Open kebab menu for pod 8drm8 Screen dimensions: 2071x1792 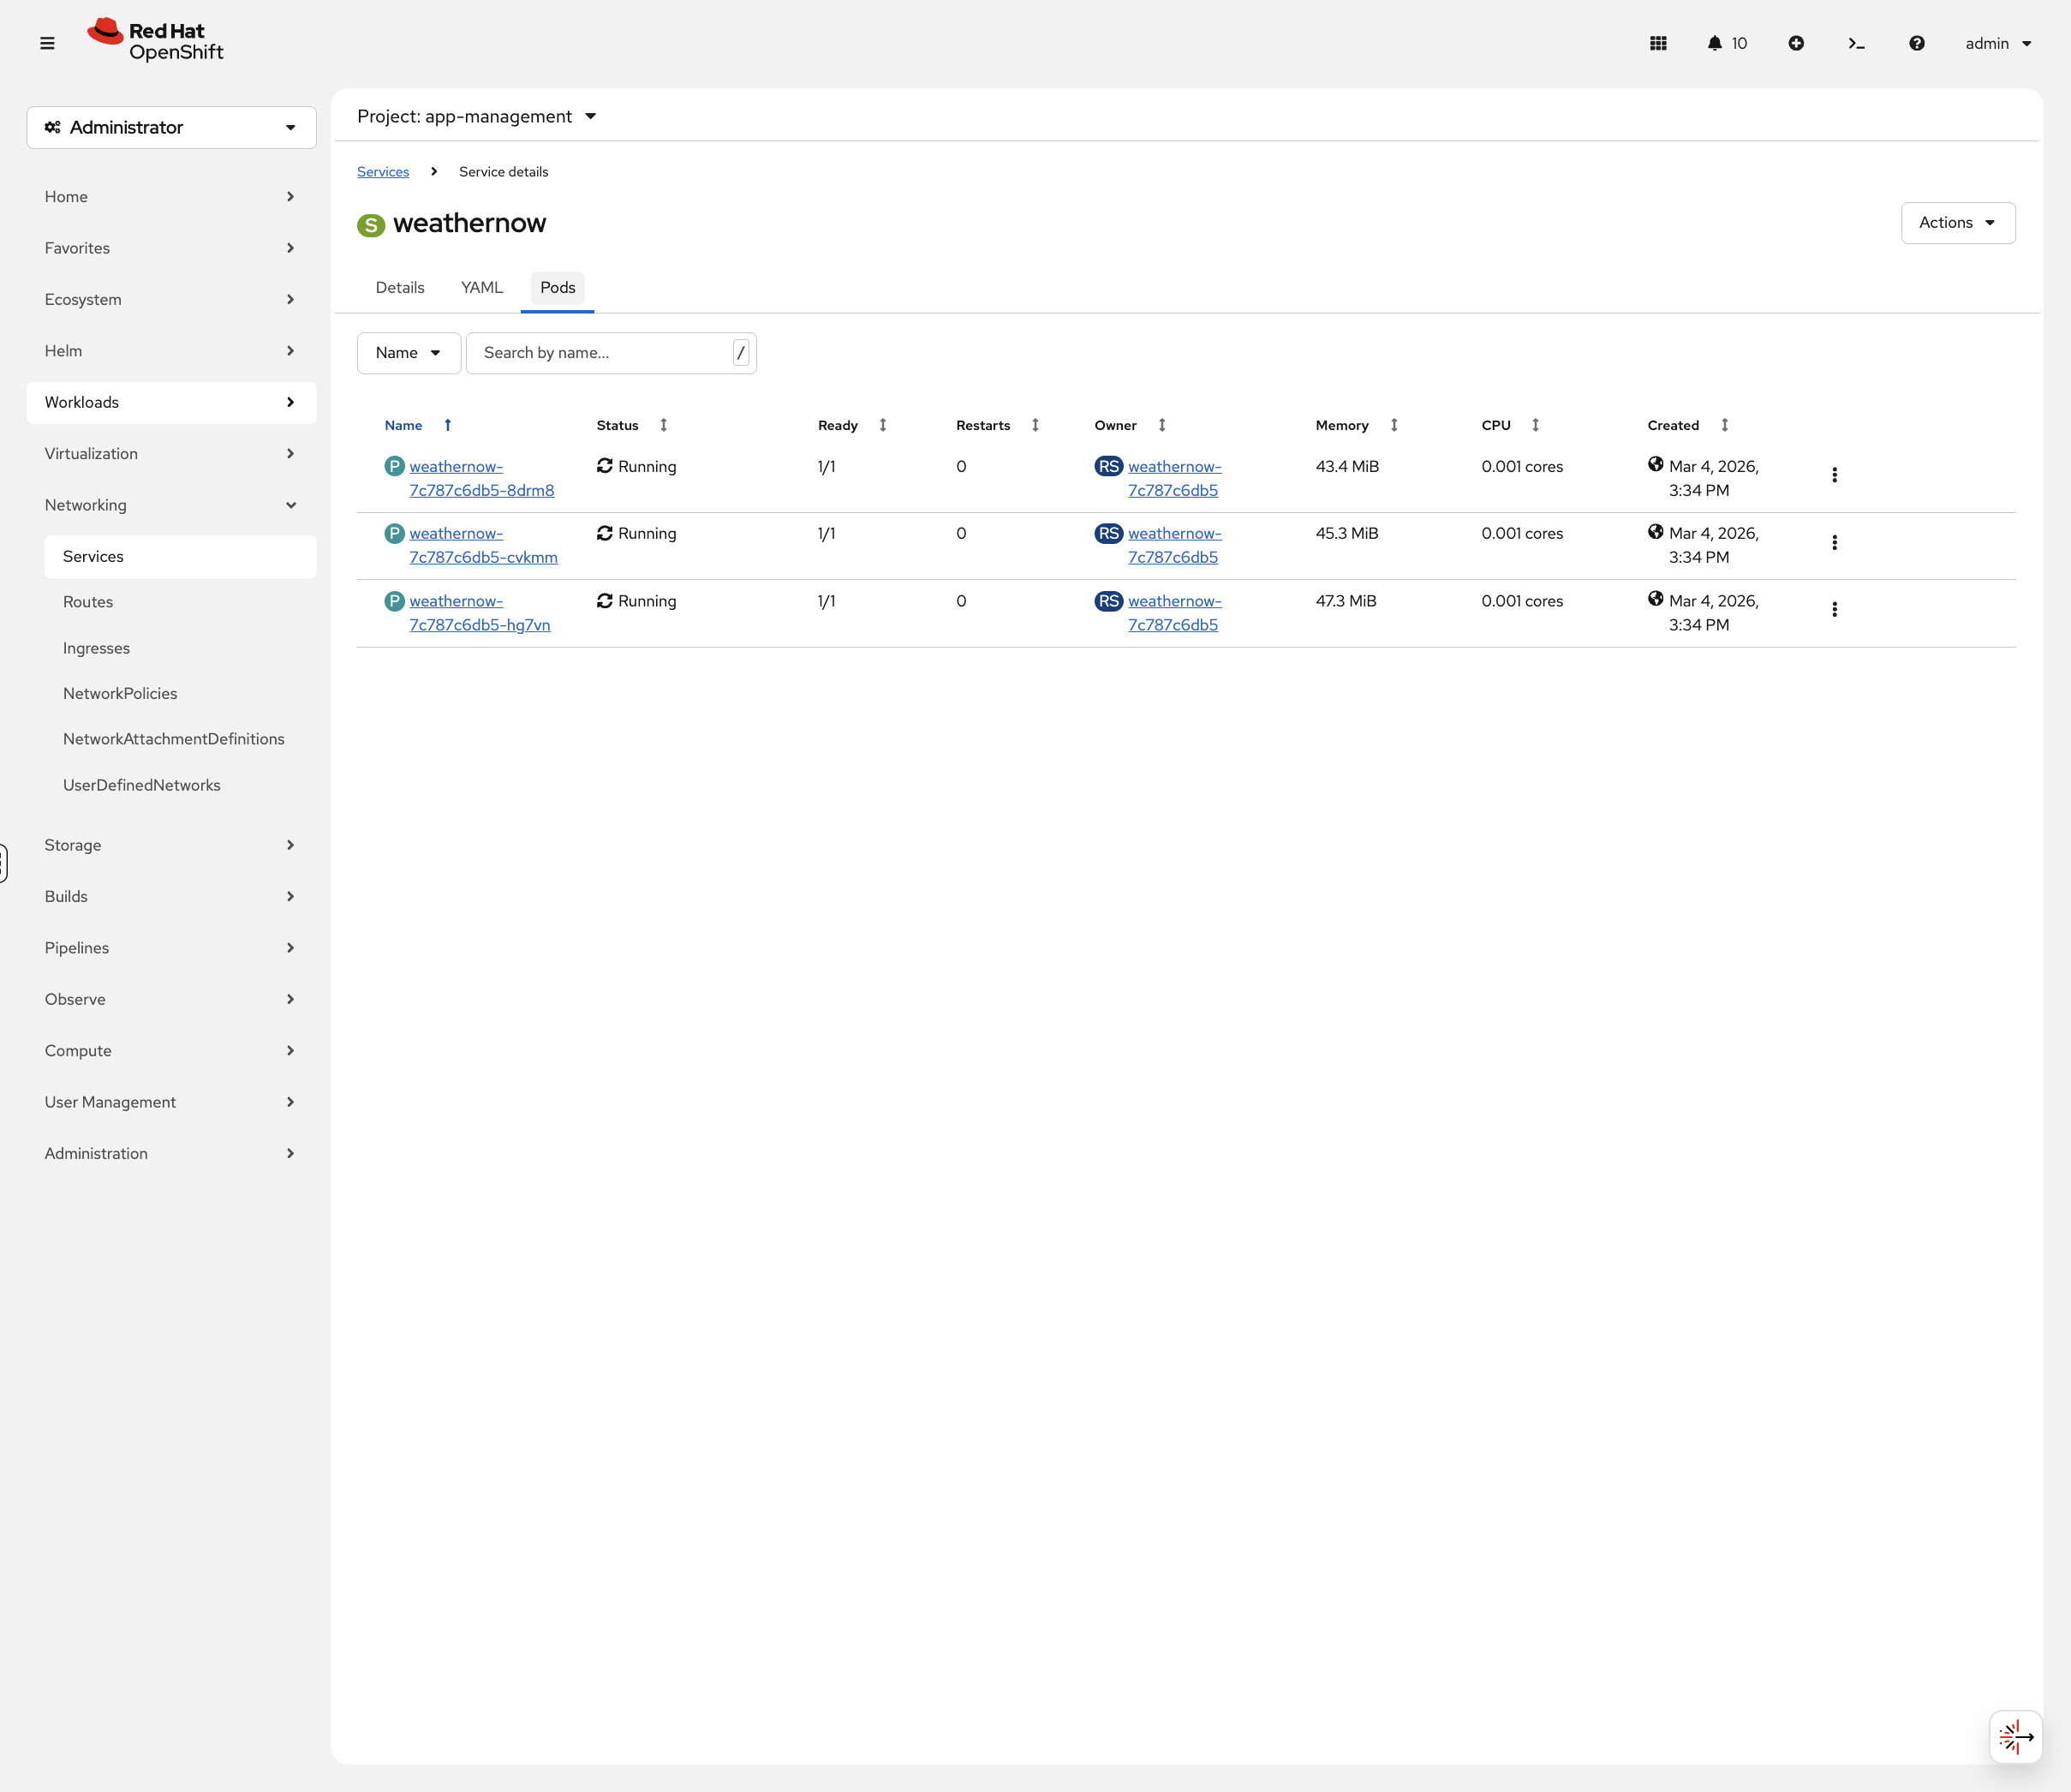(1834, 475)
